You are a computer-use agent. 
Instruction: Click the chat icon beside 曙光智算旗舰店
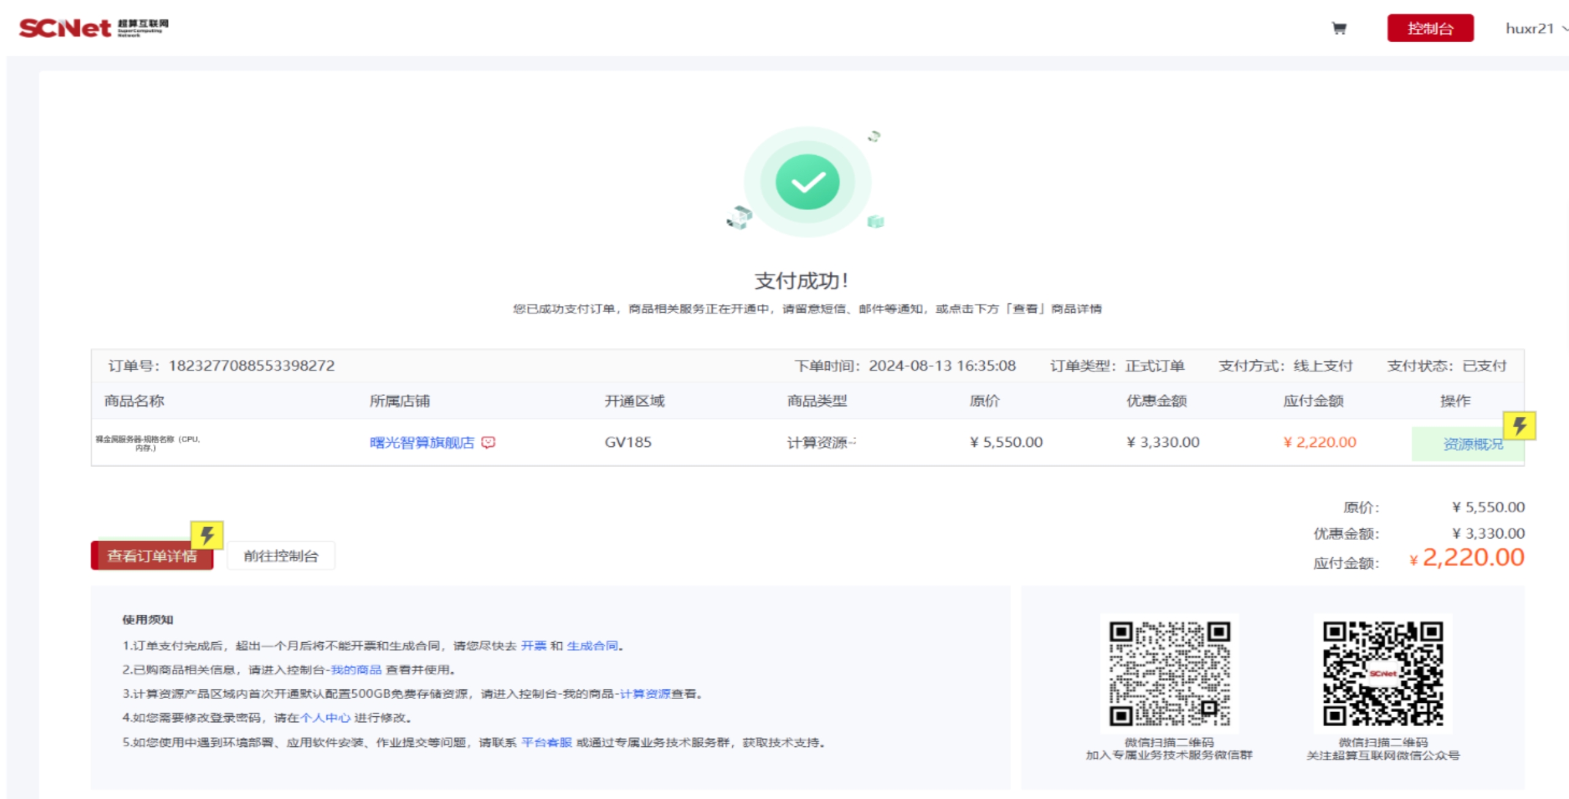coord(488,442)
